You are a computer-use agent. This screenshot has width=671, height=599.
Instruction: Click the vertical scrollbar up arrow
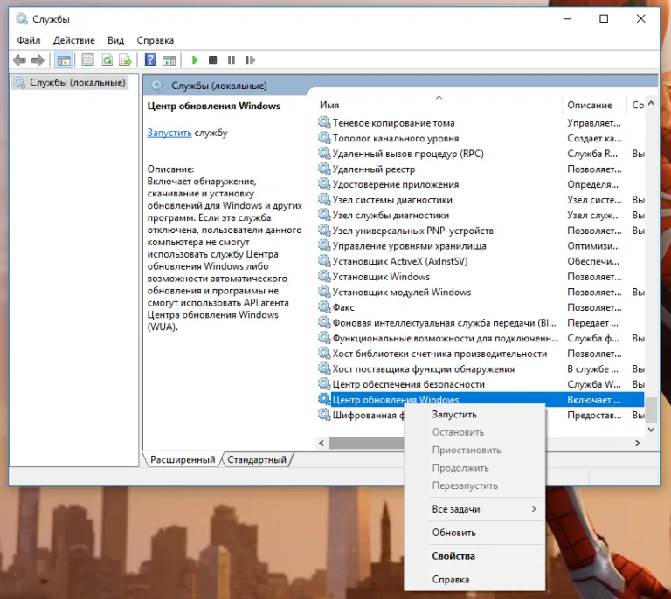point(651,103)
